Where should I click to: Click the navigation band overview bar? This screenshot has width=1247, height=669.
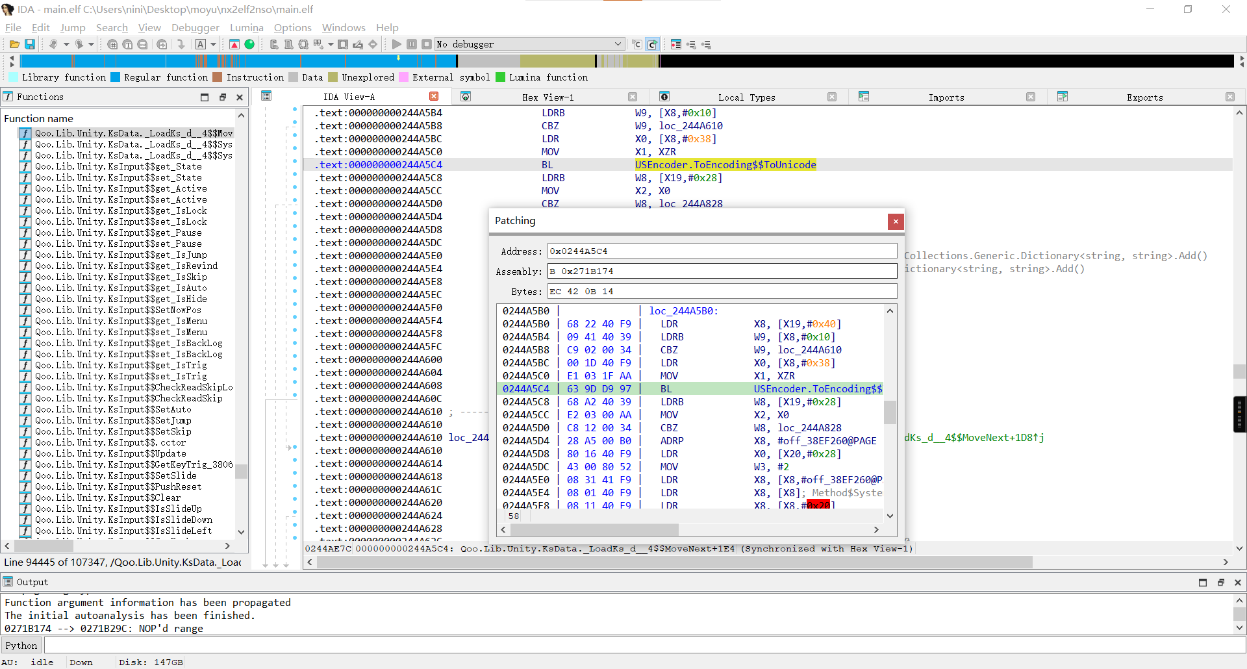[x=627, y=61]
